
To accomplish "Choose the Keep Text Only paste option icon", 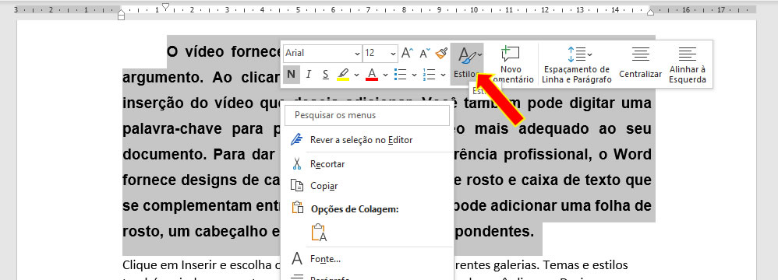I will pyautogui.click(x=319, y=233).
